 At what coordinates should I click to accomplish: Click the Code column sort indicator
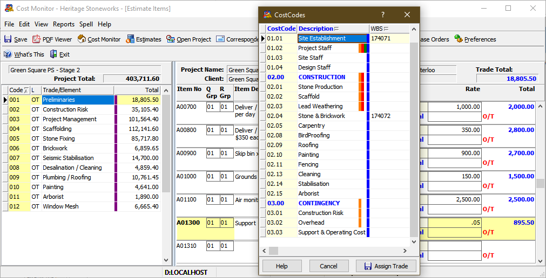[26, 91]
